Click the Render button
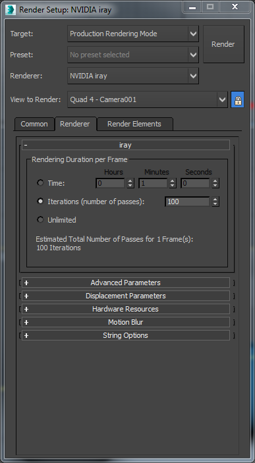 pyautogui.click(x=223, y=44)
